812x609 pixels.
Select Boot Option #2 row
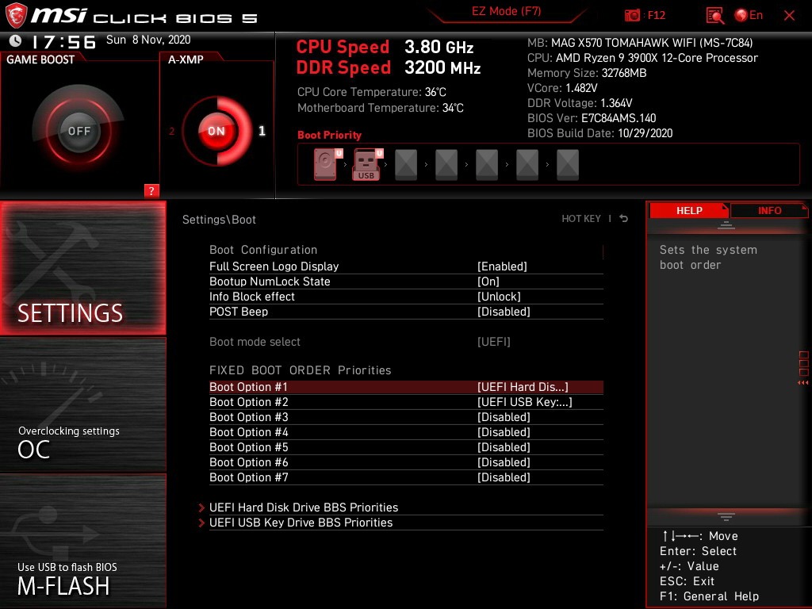tap(406, 402)
